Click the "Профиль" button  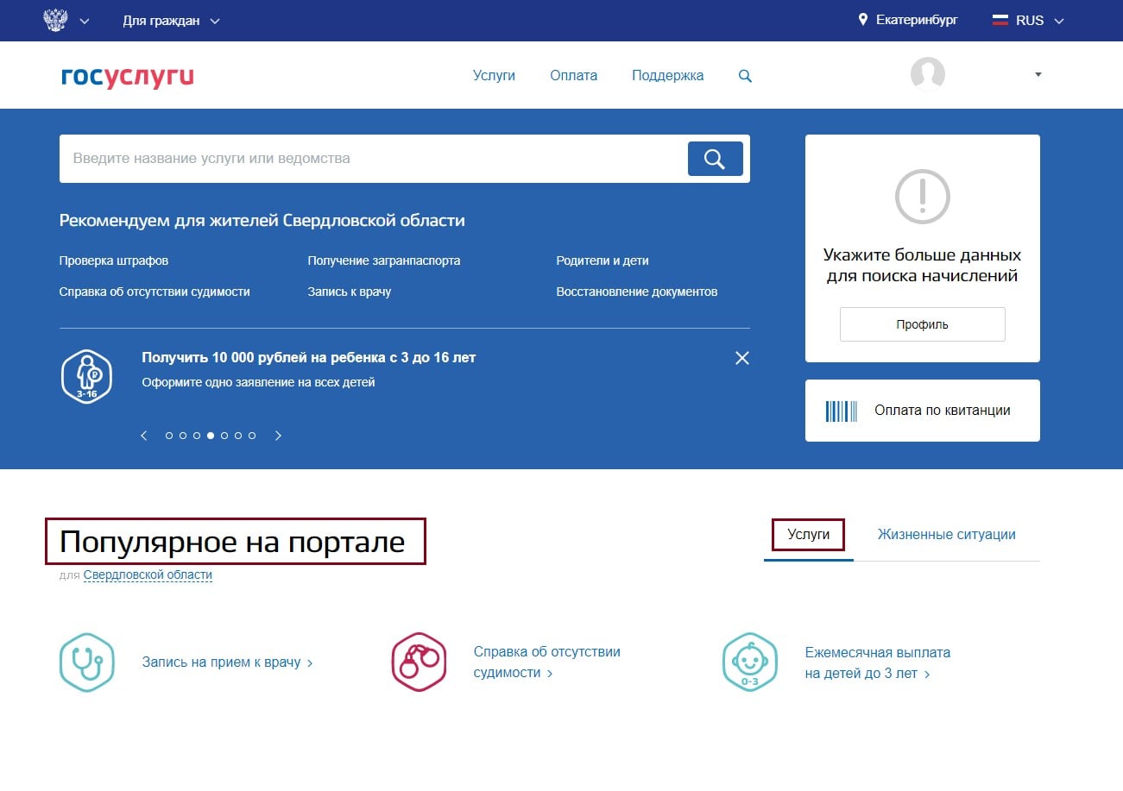pos(922,324)
